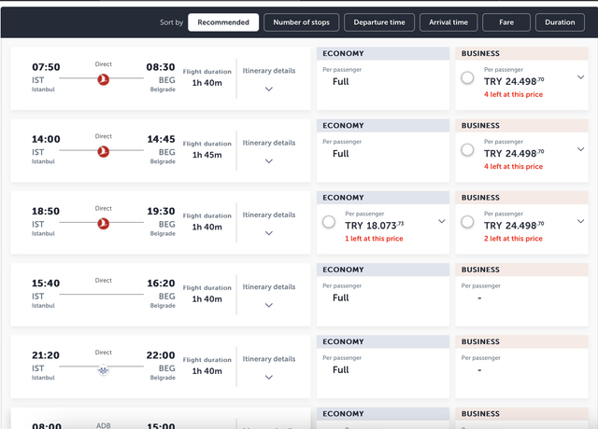Expand itinerary details for 14:00 flight

tap(269, 161)
